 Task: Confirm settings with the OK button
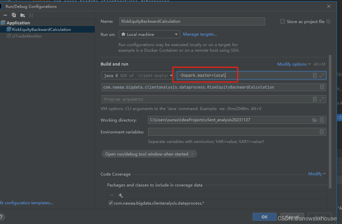[264, 217]
